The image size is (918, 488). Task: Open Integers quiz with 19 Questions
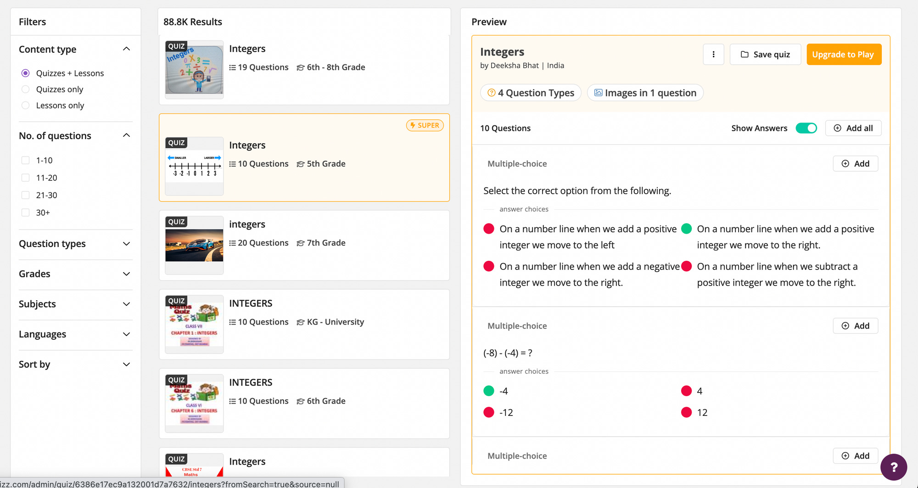[x=304, y=70]
